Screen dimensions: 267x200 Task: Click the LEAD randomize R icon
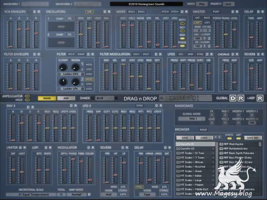(212, 122)
